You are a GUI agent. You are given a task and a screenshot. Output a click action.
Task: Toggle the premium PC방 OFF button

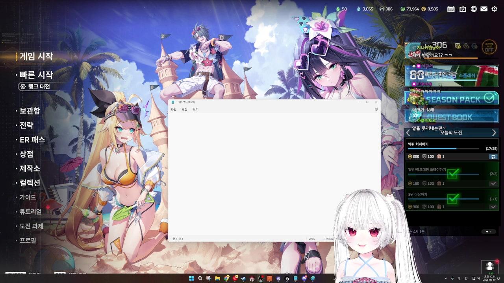(489, 47)
